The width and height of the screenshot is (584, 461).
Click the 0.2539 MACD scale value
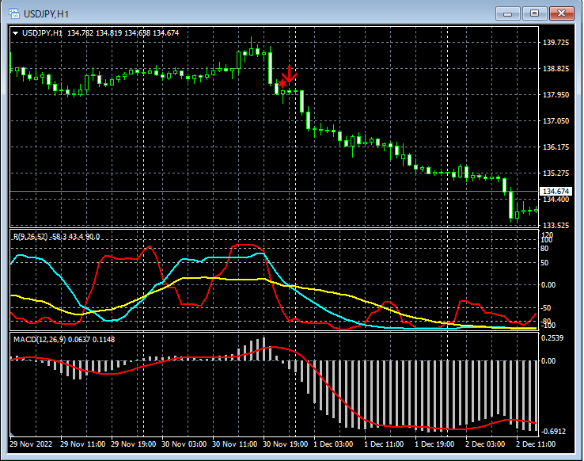pyautogui.click(x=552, y=338)
